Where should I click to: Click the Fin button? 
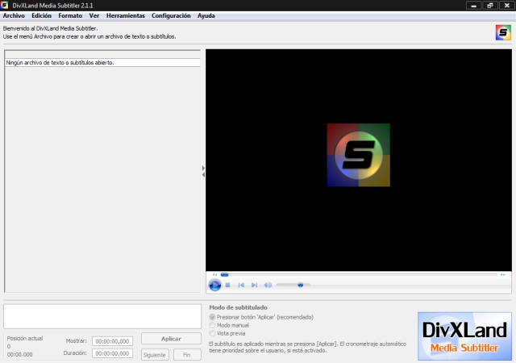click(x=187, y=355)
